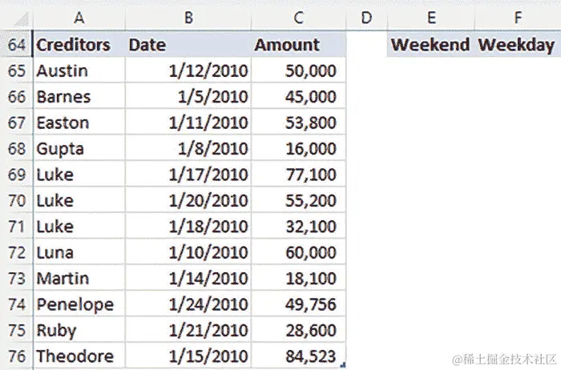Select the Weekday header cell
This screenshot has height=370, width=561.
(x=517, y=45)
